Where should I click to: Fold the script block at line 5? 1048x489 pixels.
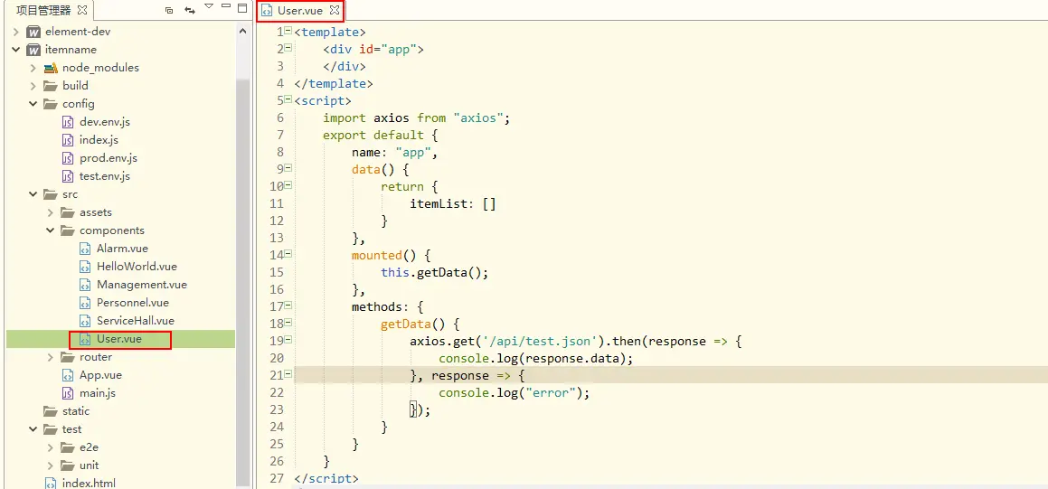288,99
